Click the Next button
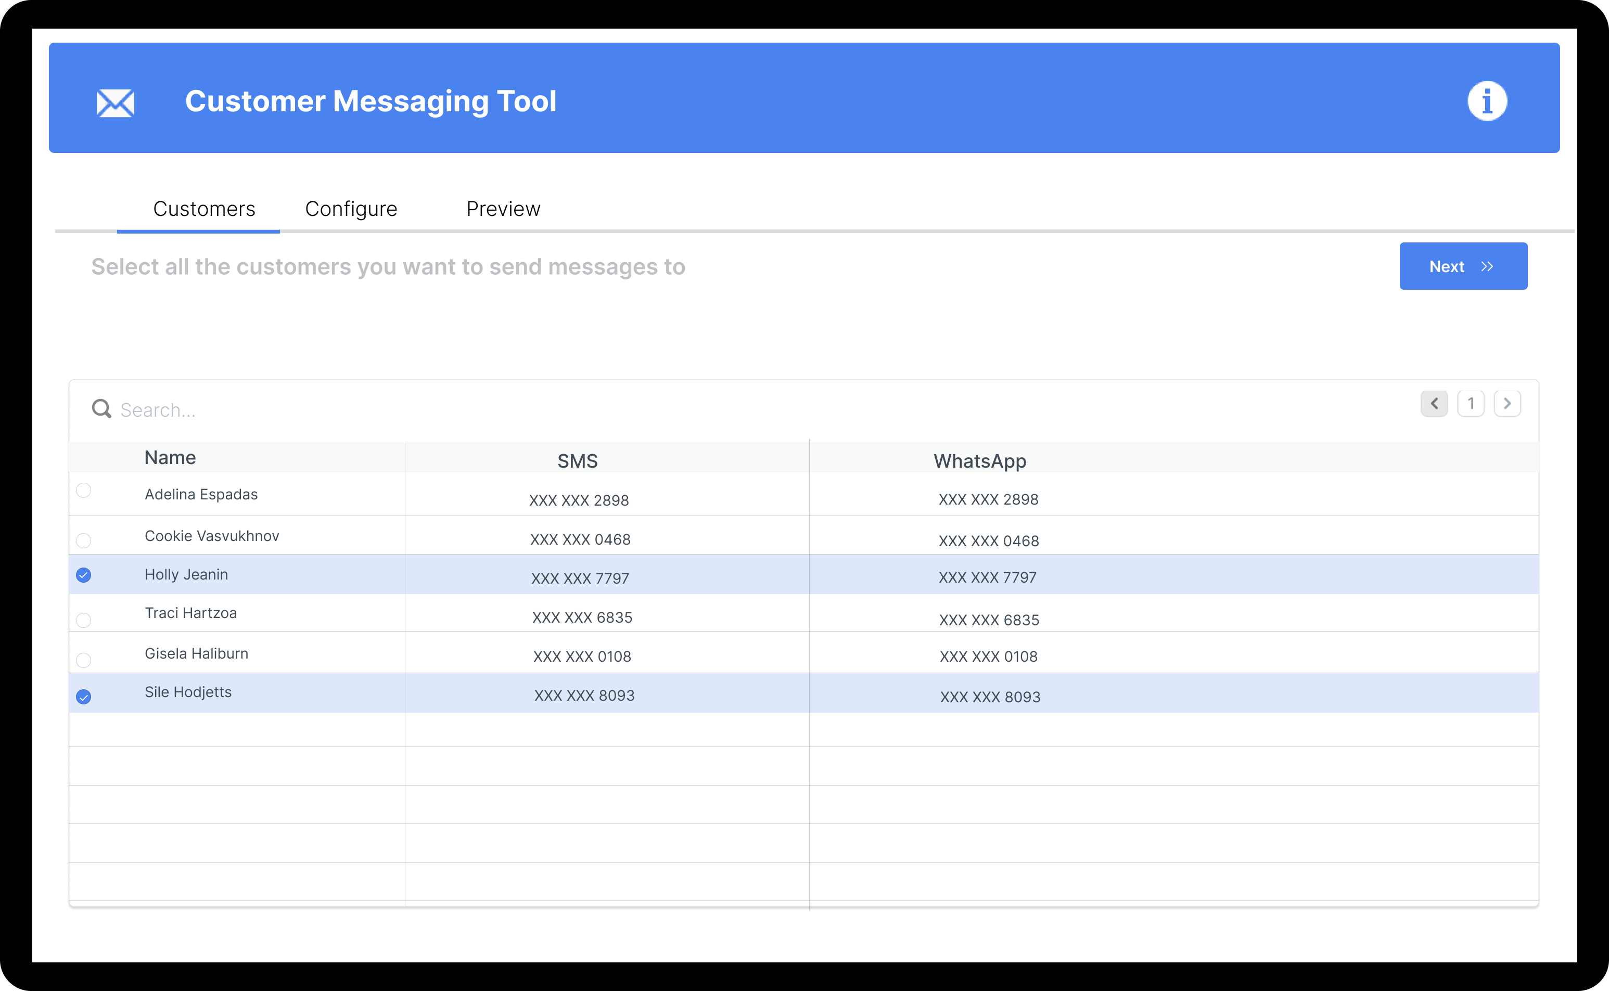This screenshot has width=1609, height=991. (1463, 266)
